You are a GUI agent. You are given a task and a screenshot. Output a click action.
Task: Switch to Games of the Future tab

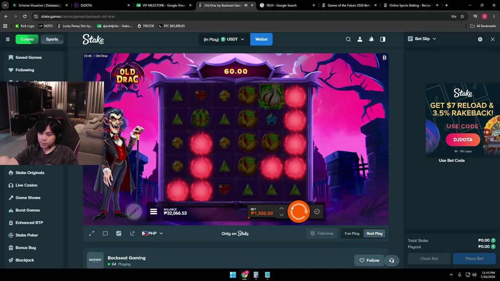(x=349, y=5)
